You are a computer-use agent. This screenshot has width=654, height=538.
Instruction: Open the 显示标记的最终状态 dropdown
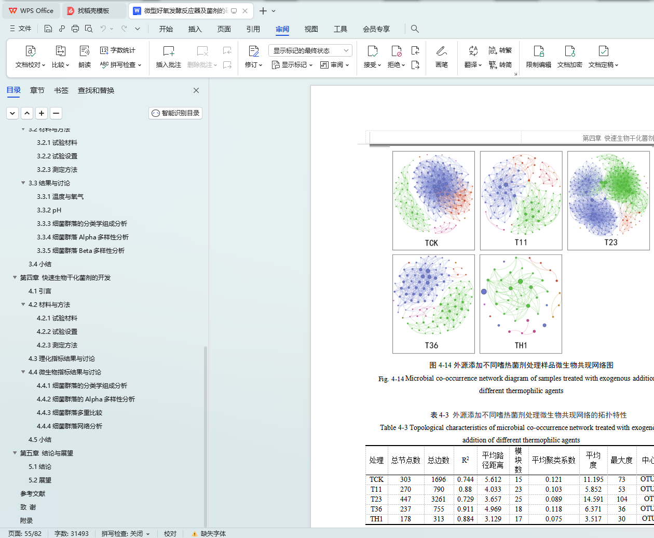pos(310,50)
